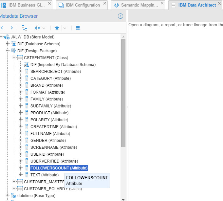This screenshot has height=201, width=223.
Task: Click JKLW_DB Store Model icon
Action: pyautogui.click(x=7, y=37)
